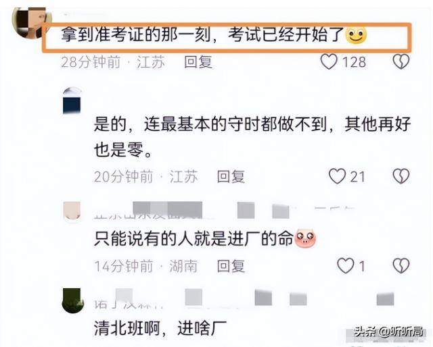Viewport: 433px width, 347px height.
Task: Open the top commenter's avatar
Action: (32, 22)
